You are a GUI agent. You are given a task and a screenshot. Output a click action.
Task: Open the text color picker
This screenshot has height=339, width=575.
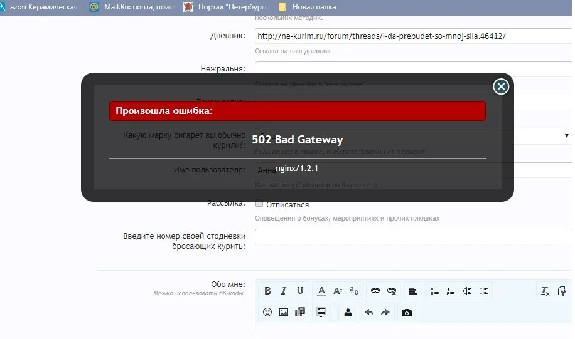321,291
